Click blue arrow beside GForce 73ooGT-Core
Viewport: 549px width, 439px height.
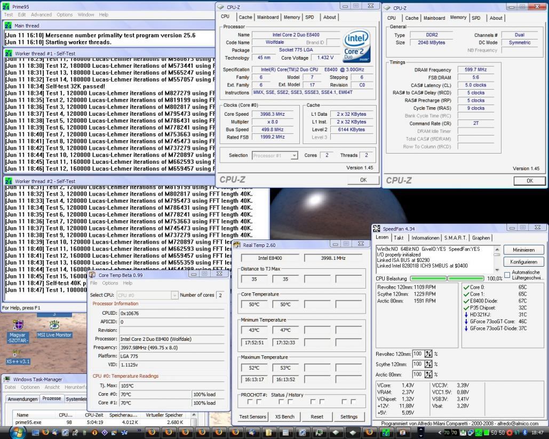click(466, 321)
